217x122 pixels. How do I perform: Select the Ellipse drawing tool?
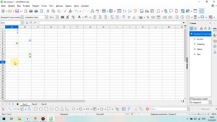pyautogui.click(x=52, y=109)
